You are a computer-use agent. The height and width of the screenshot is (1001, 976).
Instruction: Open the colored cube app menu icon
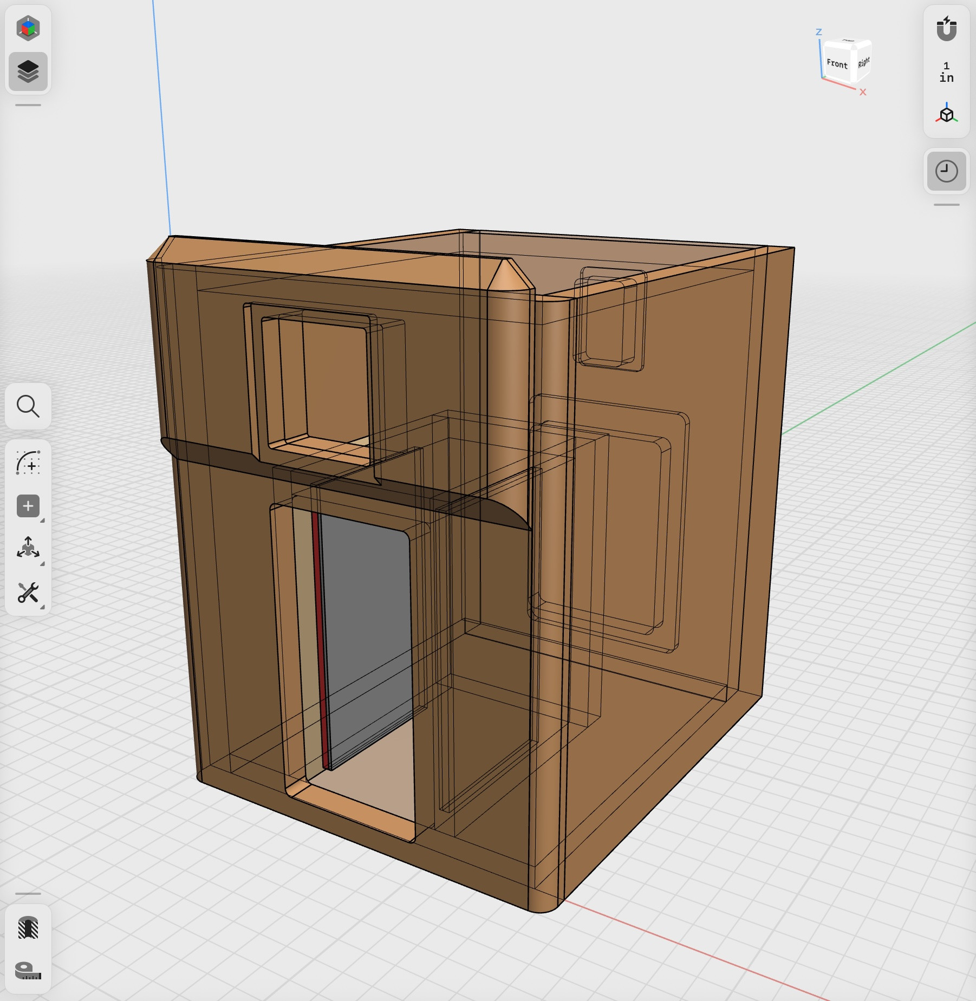[x=28, y=28]
